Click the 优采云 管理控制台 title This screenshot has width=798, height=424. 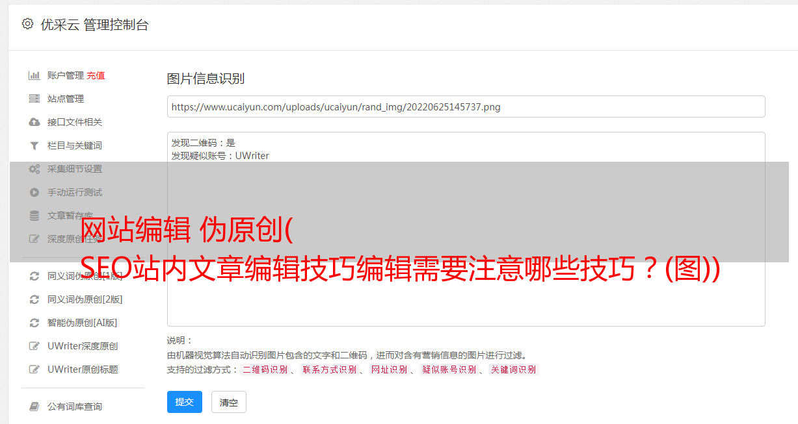coord(94,25)
